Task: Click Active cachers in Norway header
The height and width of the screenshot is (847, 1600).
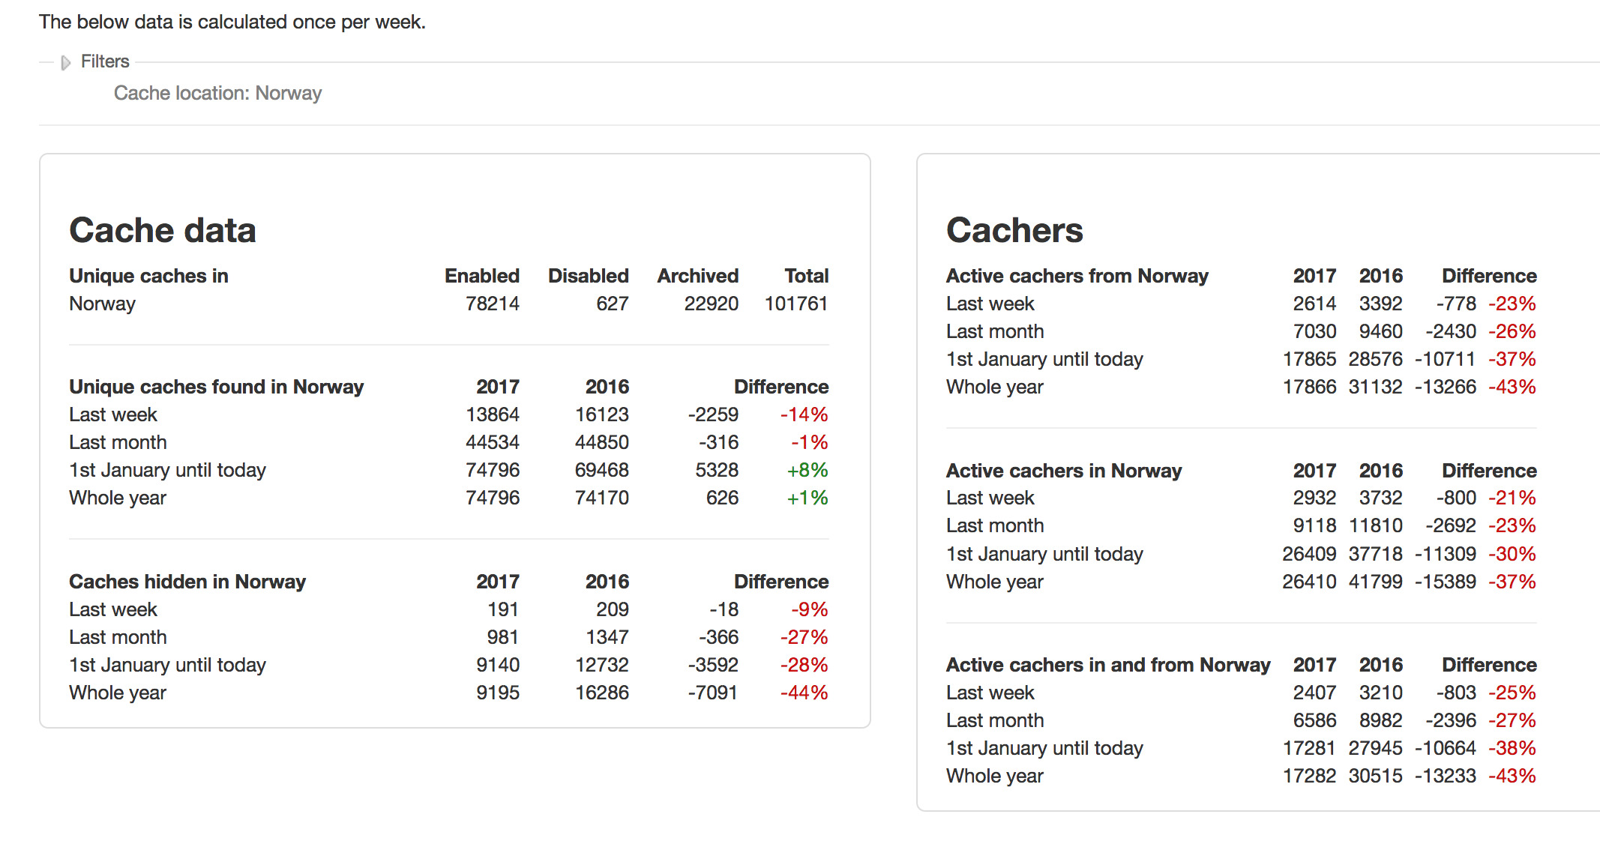Action: click(1063, 471)
